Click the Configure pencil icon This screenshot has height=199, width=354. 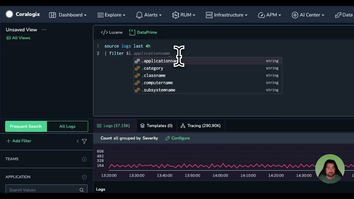(168, 138)
